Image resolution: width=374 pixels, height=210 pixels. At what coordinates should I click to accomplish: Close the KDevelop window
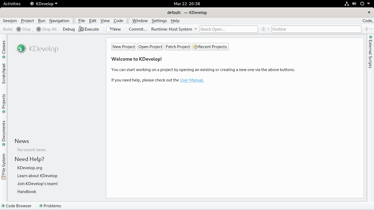coord(369,12)
